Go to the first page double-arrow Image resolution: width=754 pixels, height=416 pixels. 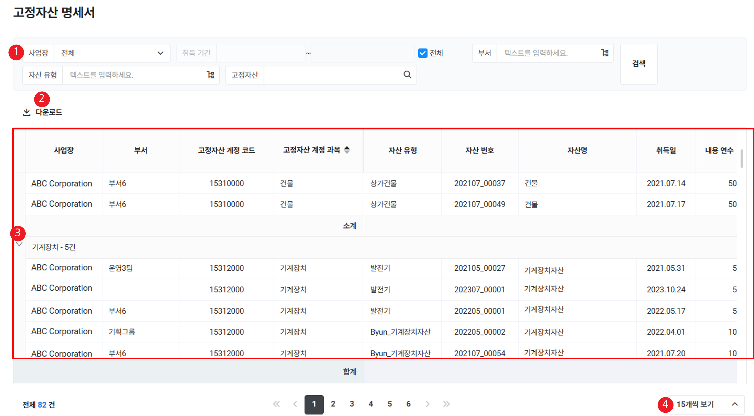276,404
